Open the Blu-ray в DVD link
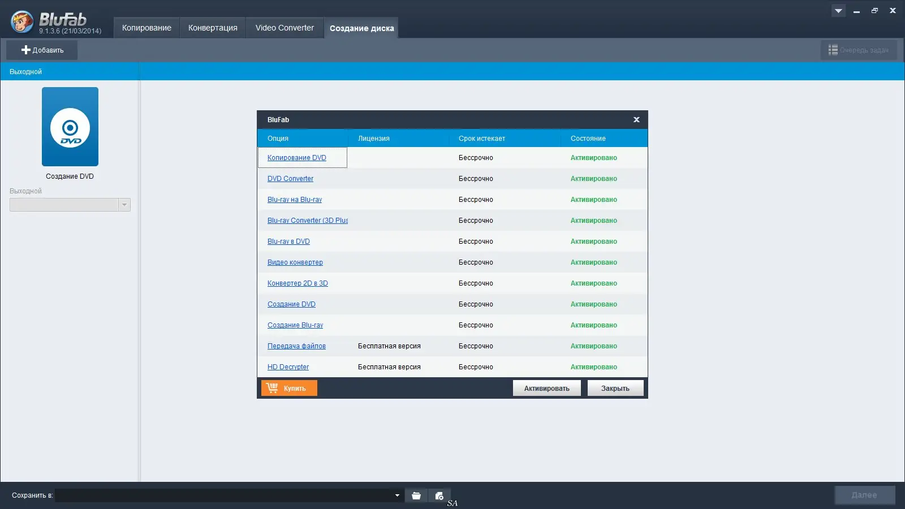The width and height of the screenshot is (905, 509). 288,241
